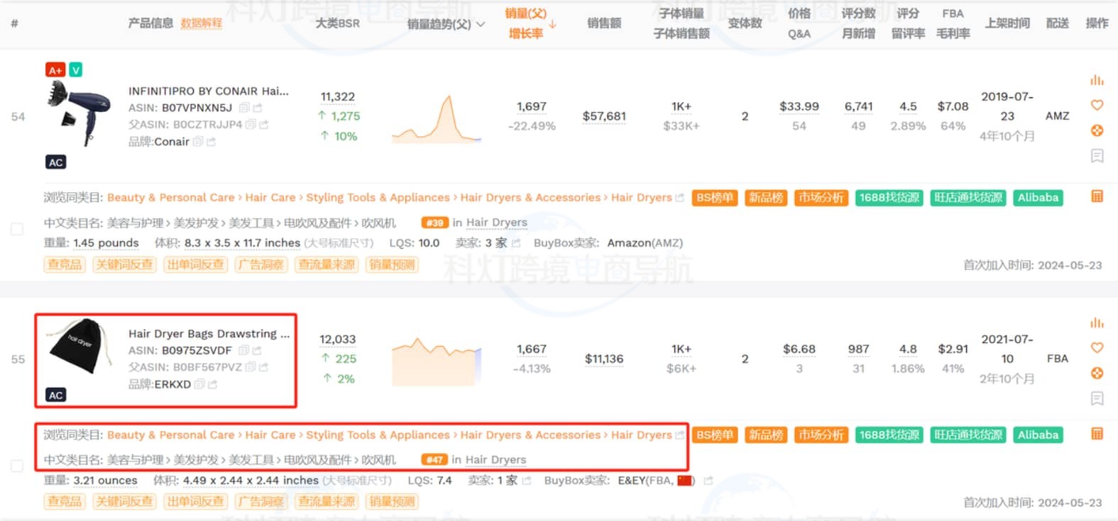The image size is (1118, 521).
Task: Open the note icon for row 55
Action: pyautogui.click(x=1097, y=398)
